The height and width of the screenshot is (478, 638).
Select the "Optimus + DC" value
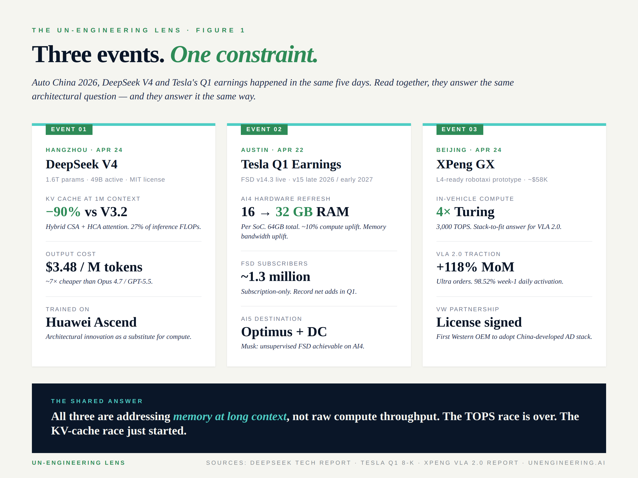pos(284,332)
